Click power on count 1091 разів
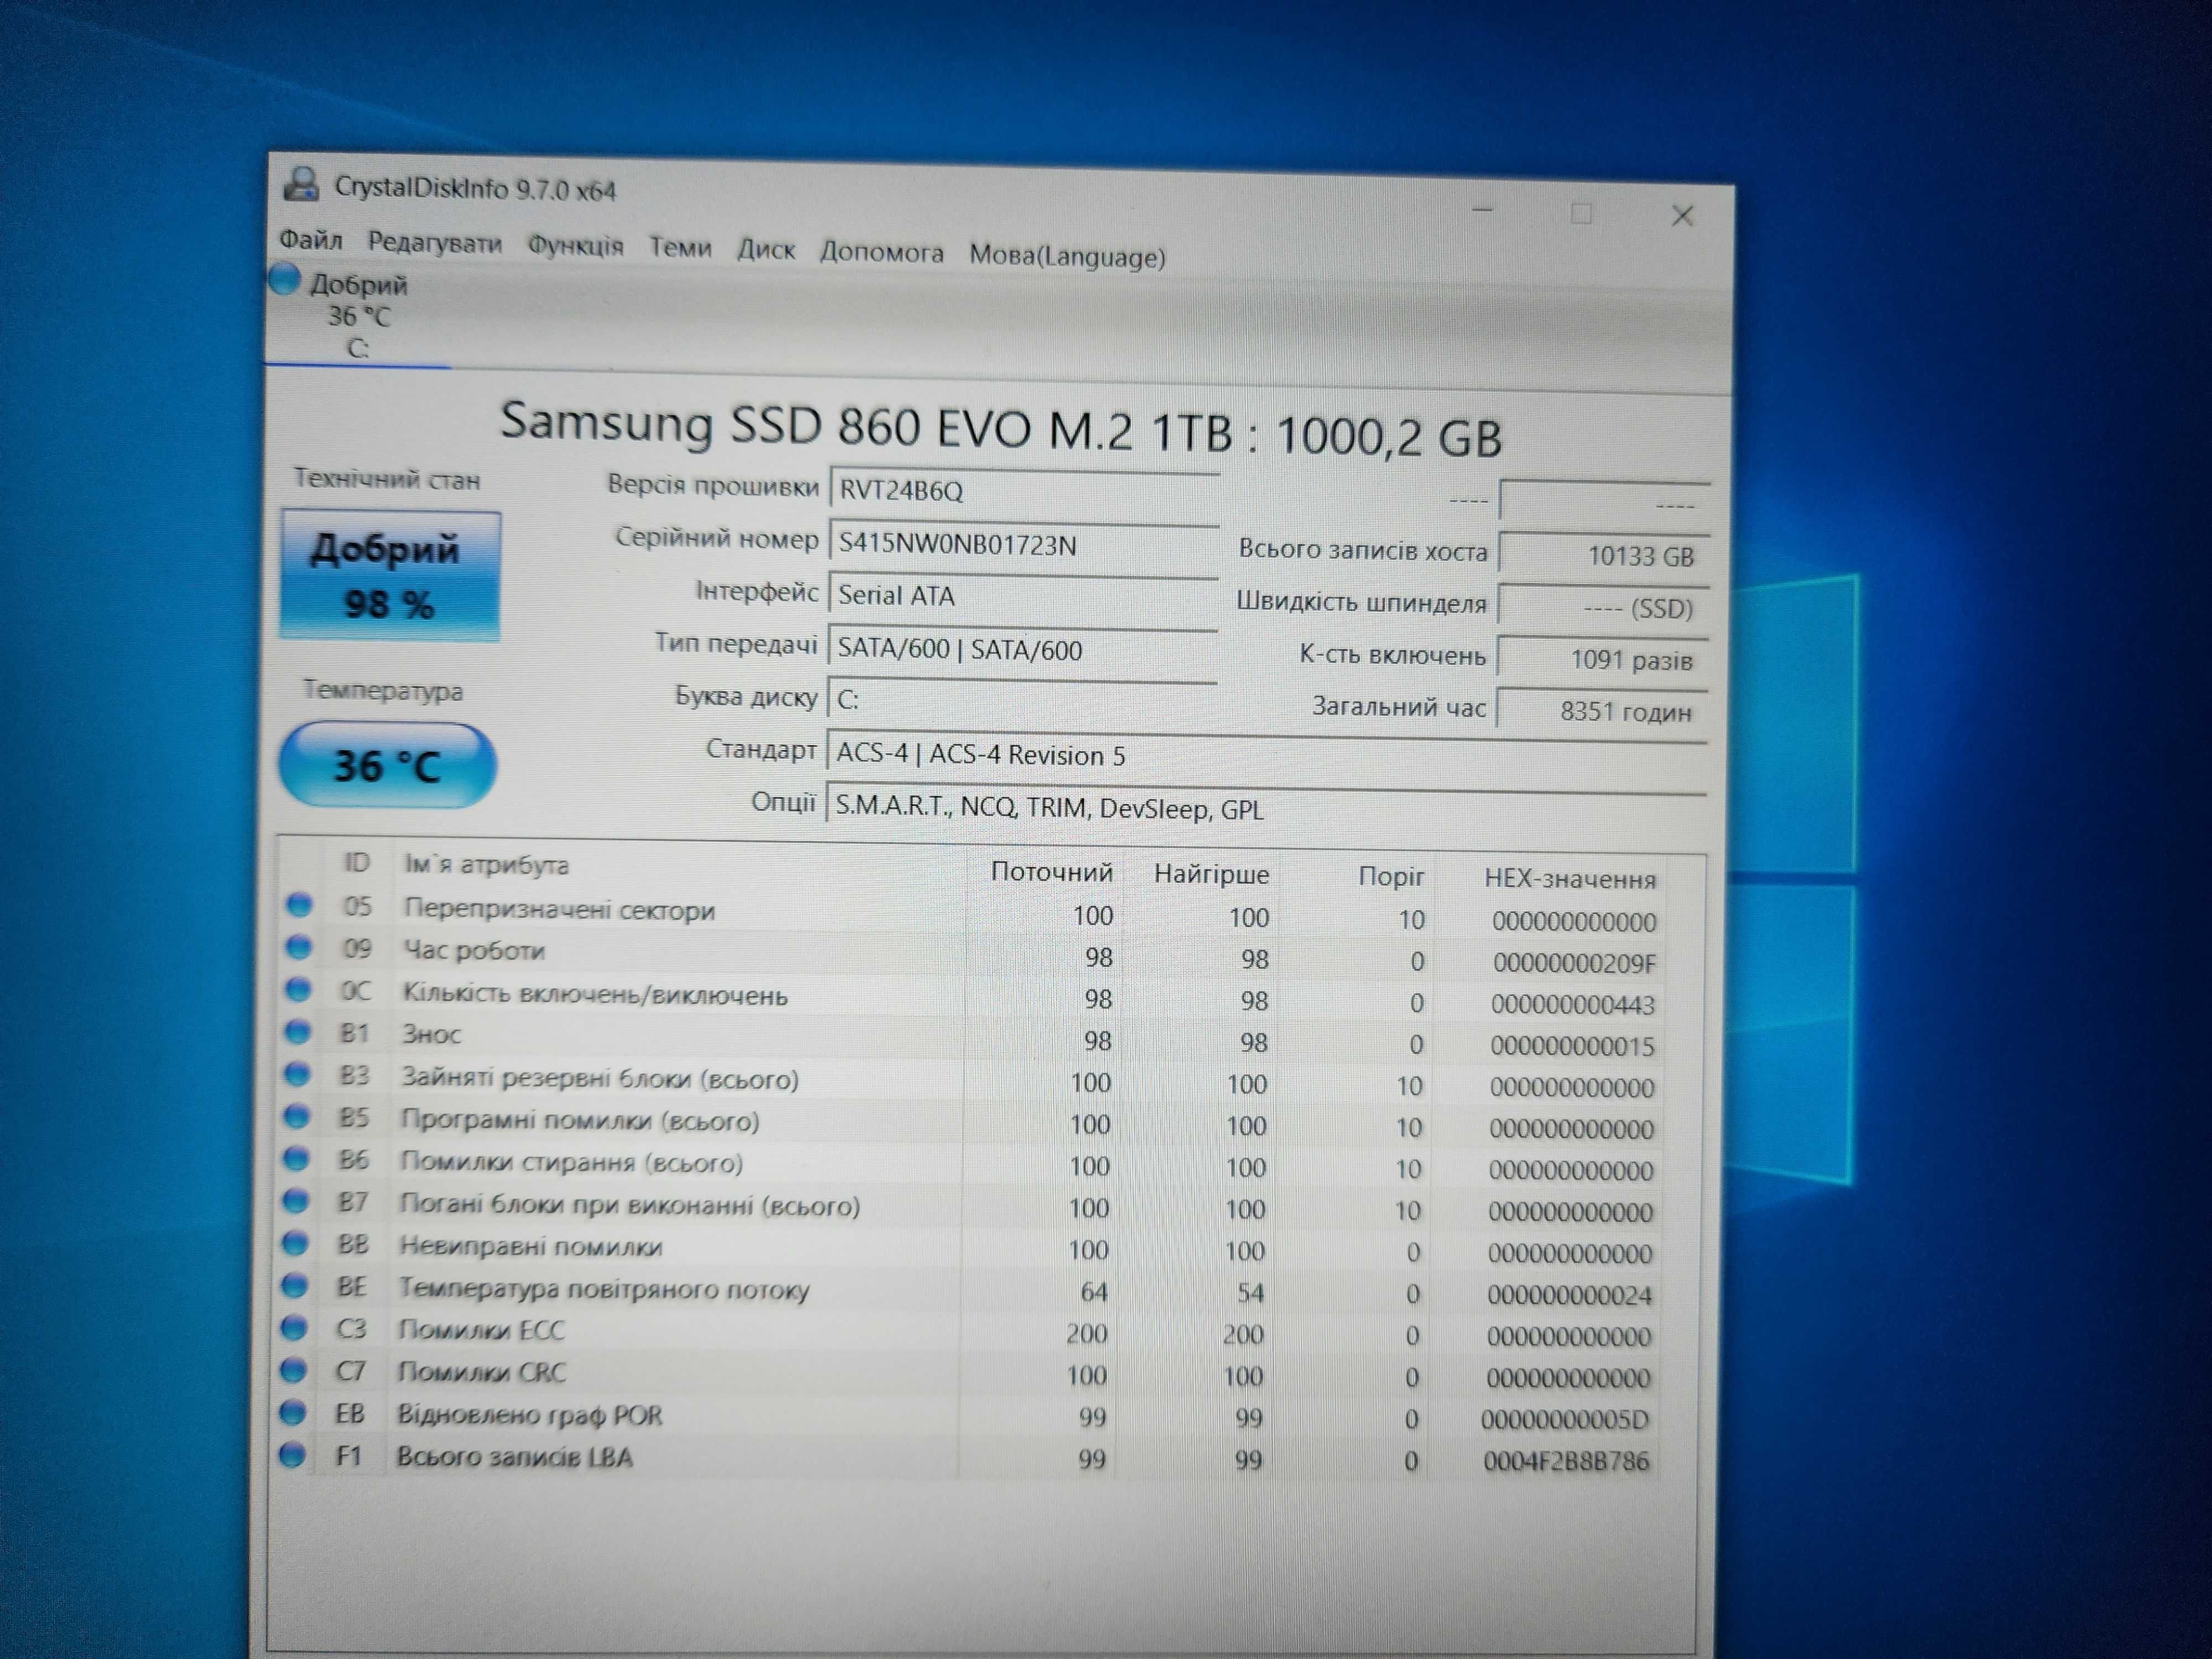 pyautogui.click(x=1603, y=660)
